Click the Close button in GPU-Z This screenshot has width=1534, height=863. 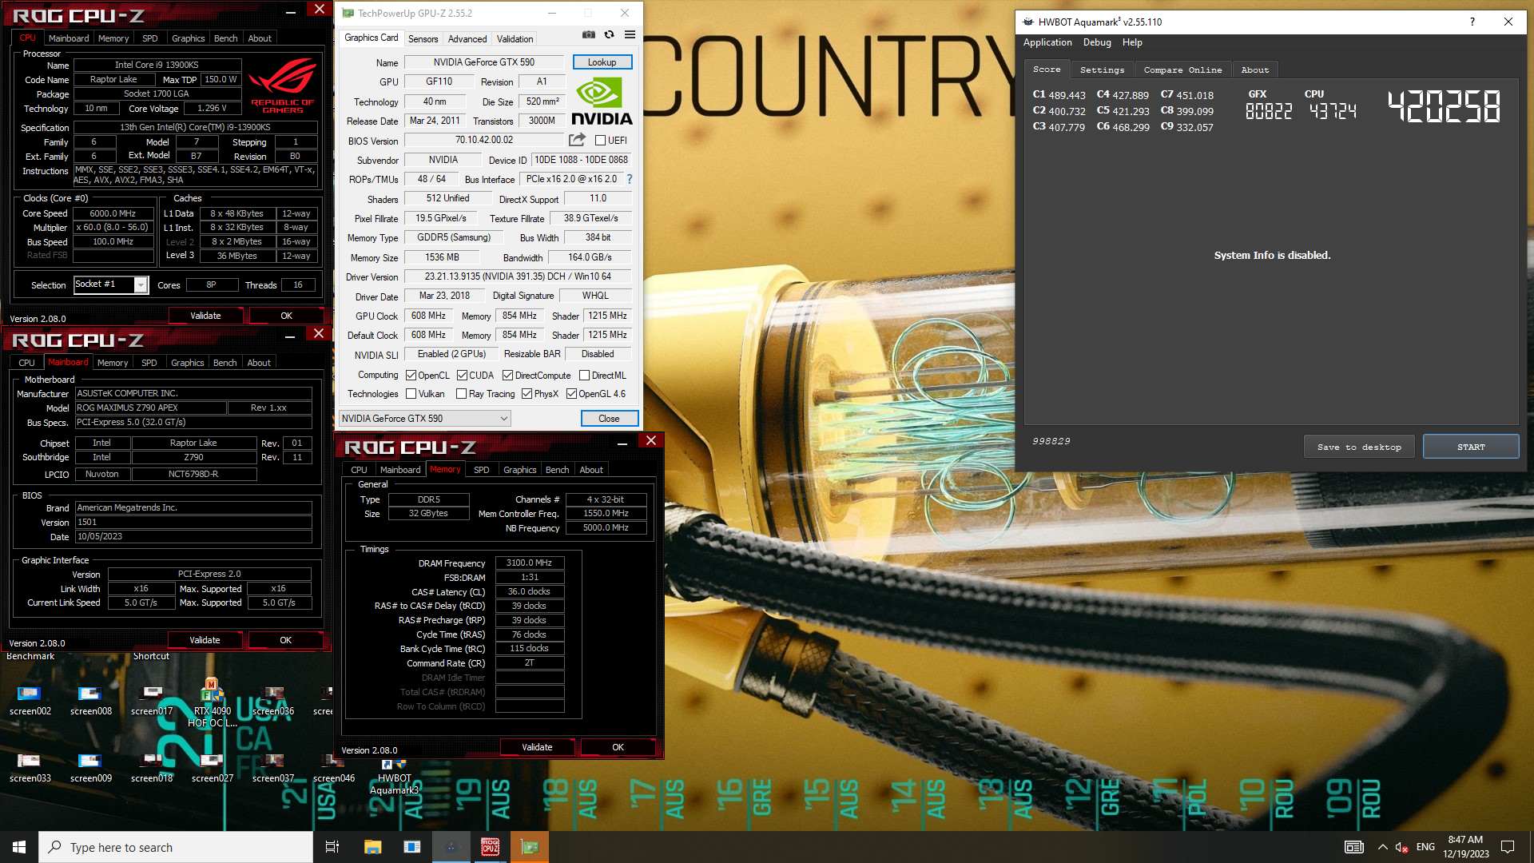click(609, 418)
